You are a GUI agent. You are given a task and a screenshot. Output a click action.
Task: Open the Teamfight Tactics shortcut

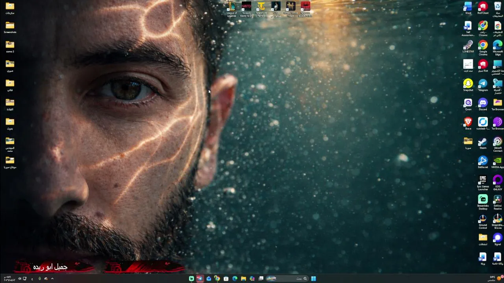[x=261, y=9]
